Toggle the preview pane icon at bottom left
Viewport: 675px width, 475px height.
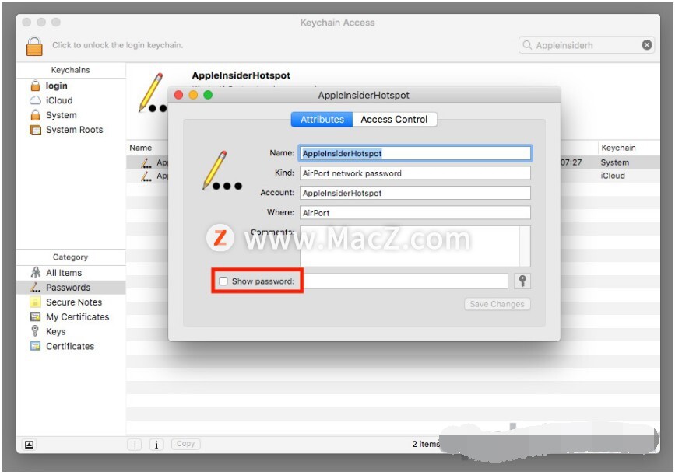tap(29, 445)
